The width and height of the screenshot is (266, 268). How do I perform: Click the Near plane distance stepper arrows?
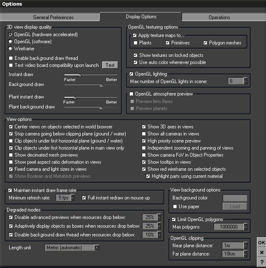(x=246, y=246)
